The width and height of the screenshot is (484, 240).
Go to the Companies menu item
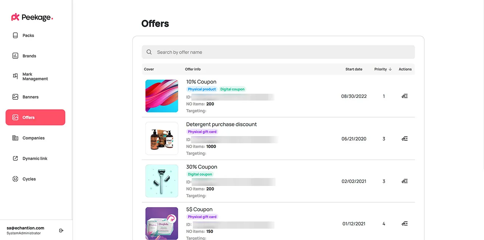(33, 138)
